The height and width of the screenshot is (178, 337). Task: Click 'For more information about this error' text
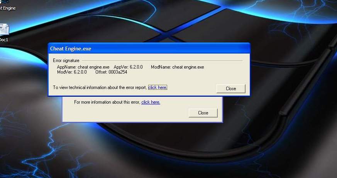107,102
